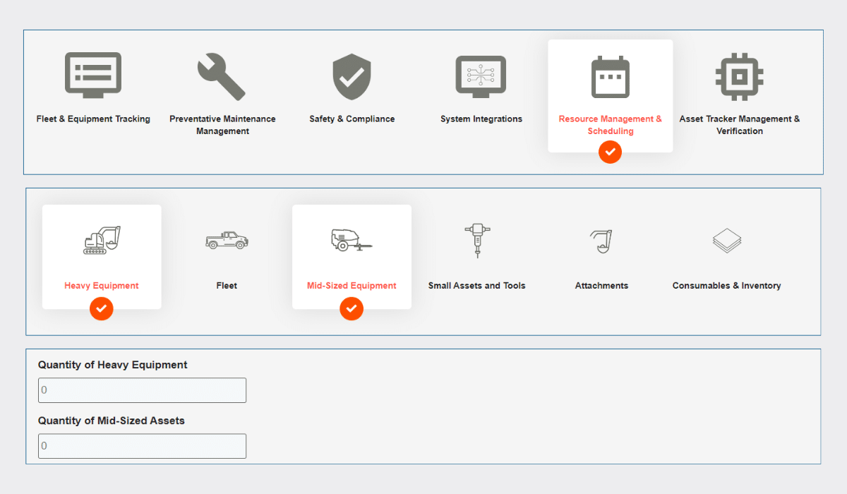Viewport: 847px width, 494px height.
Task: Choose the Safety & Compliance shield icon
Action: pos(352,76)
